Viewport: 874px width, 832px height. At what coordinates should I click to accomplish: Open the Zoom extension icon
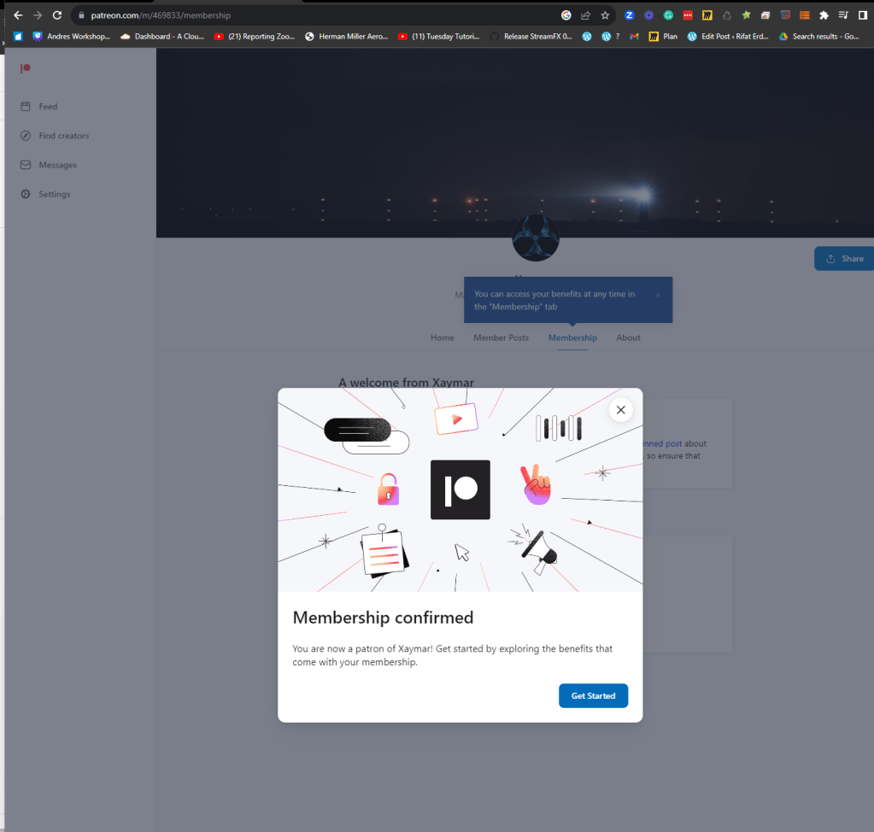click(630, 15)
